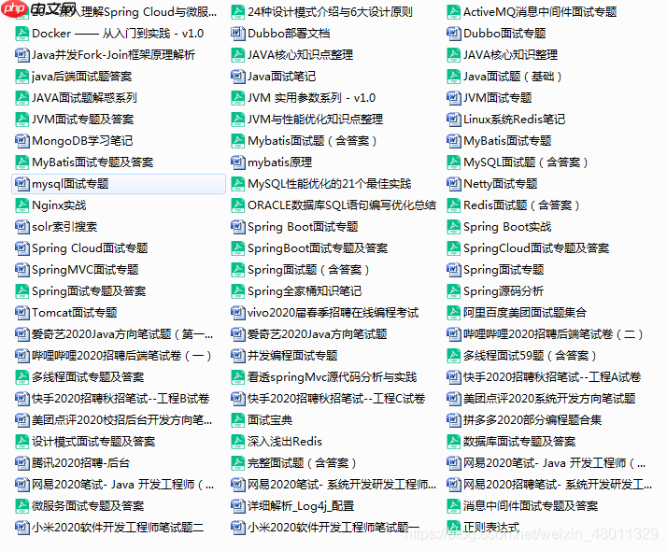The height and width of the screenshot is (551, 667).
Task: Click the PDF icon of ORACLE数据库SQL语句编写优化总结
Action: 237,205
